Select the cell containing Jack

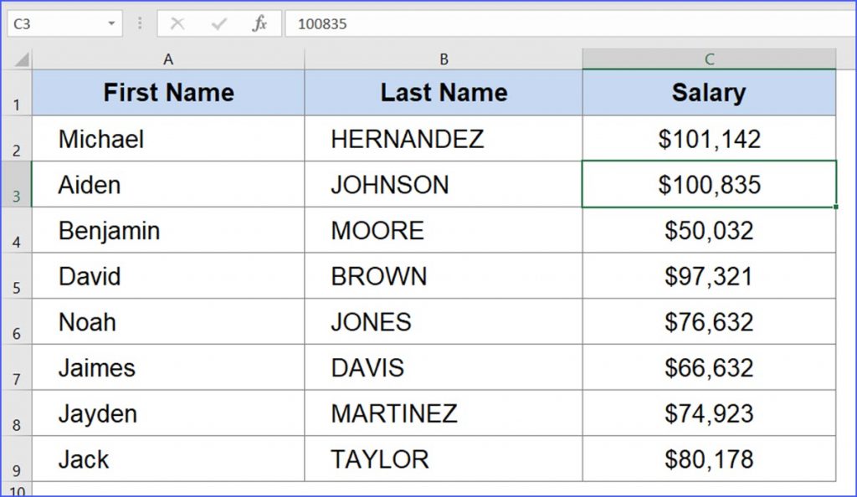tap(167, 459)
